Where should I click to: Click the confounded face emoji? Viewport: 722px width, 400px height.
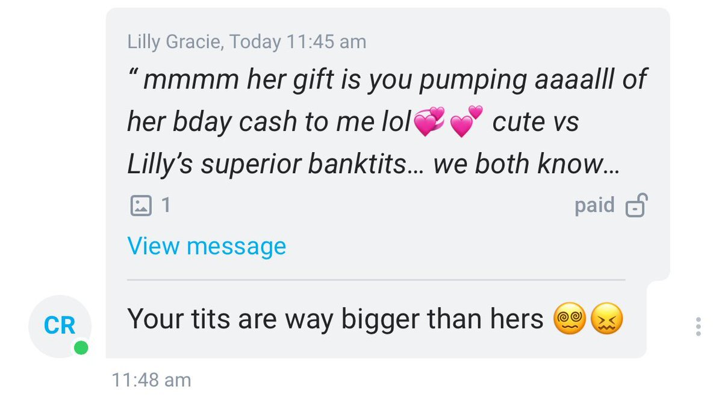click(x=606, y=321)
